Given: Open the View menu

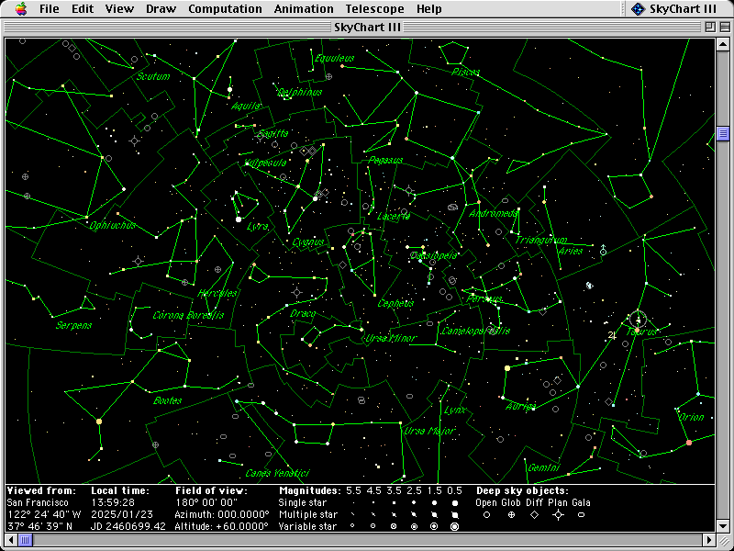Looking at the screenshot, I should [119, 8].
